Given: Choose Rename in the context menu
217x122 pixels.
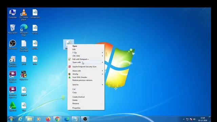Looking at the screenshot, I should point(86,104).
